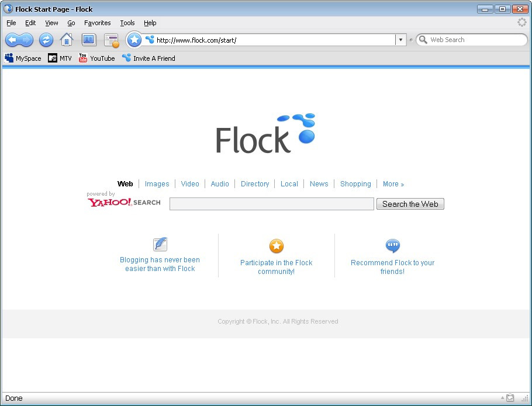Open the News feeds toolbar icon
Image resolution: width=532 pixels, height=406 pixels.
111,40
